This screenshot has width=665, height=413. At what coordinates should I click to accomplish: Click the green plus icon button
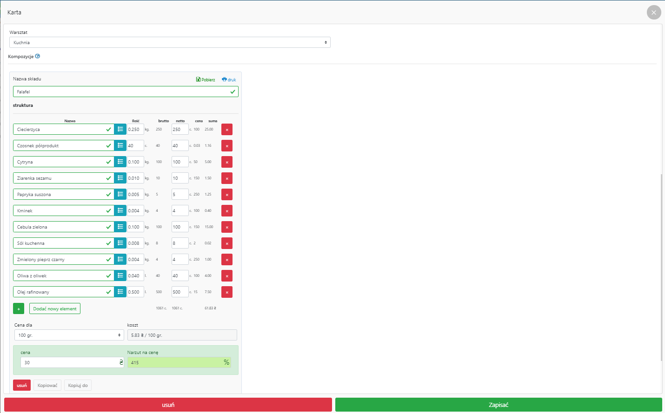point(19,308)
